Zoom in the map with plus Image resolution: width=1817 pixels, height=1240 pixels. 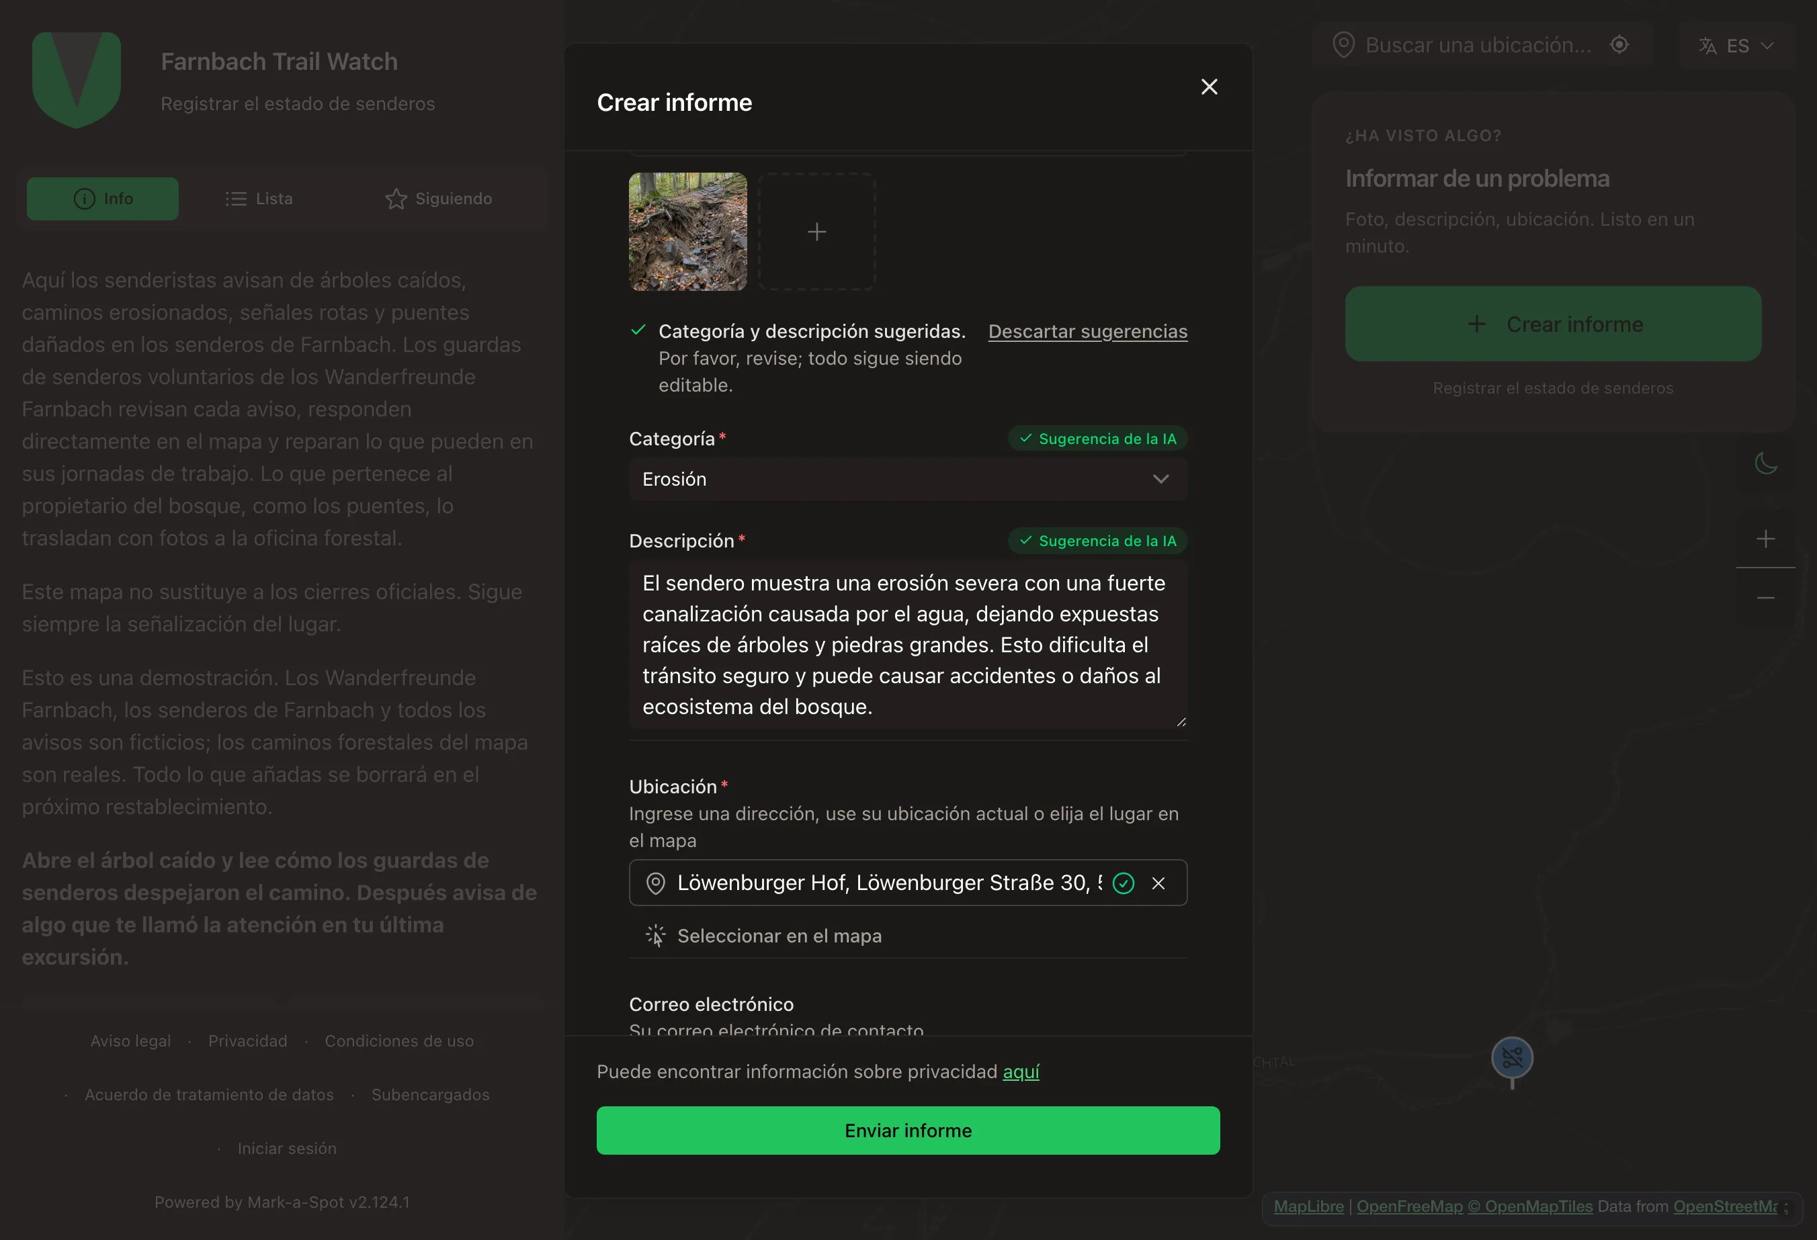click(x=1765, y=538)
